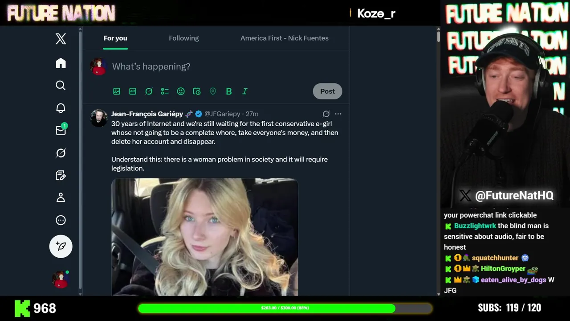This screenshot has width=570, height=321.
Task: Open account switcher avatar in sidebar
Action: [61, 279]
